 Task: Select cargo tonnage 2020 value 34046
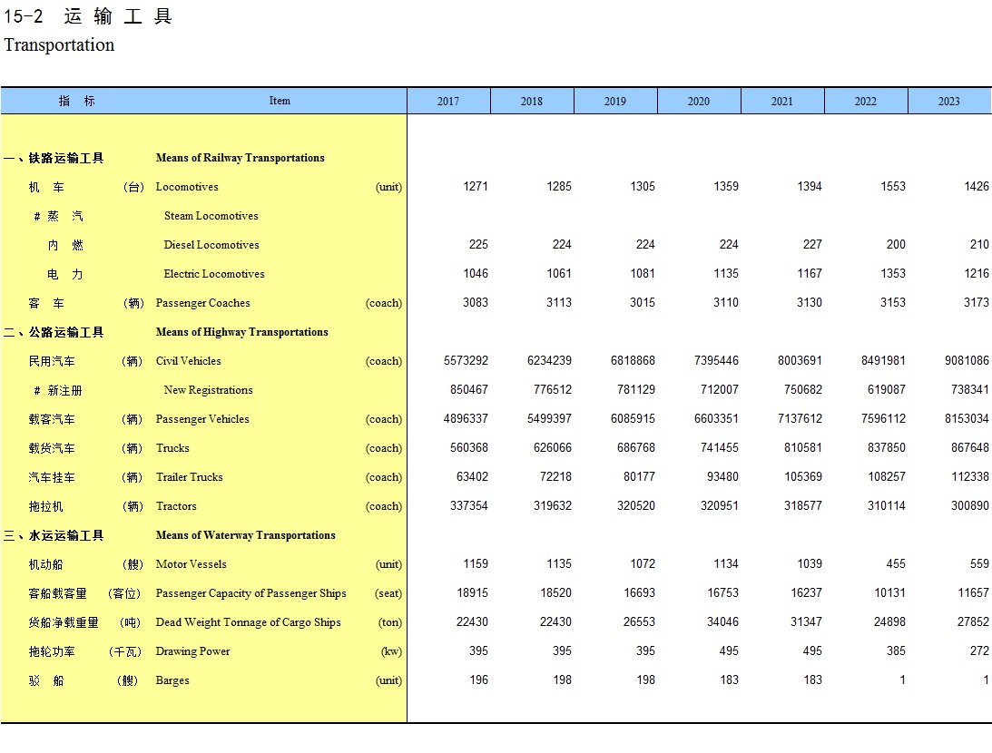(723, 622)
